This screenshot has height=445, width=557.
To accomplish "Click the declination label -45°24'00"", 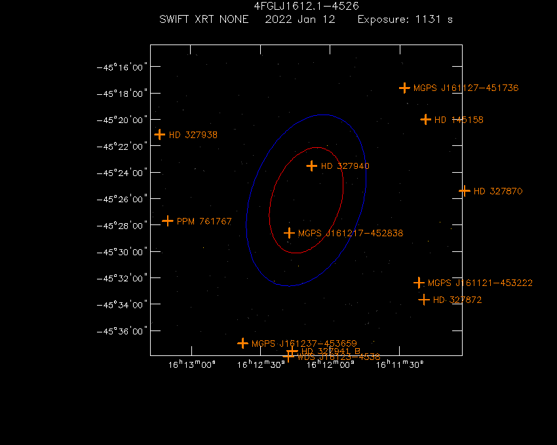I will tap(122, 173).
